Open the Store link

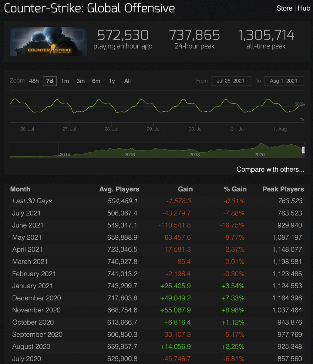click(284, 8)
